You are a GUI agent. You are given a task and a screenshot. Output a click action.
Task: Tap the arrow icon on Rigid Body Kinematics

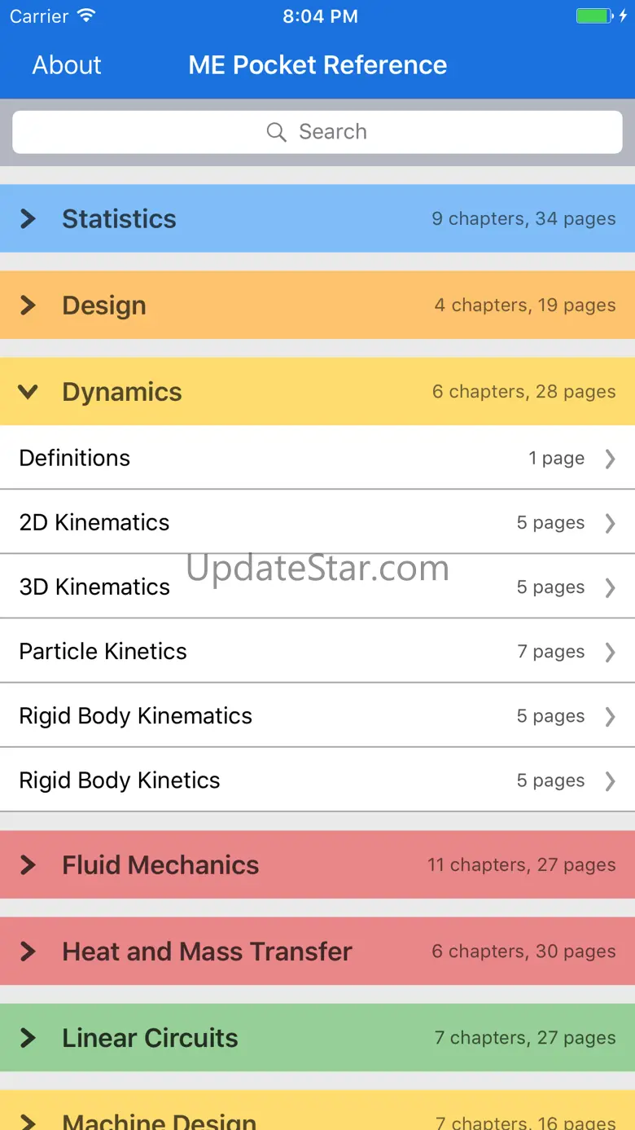[x=610, y=716]
